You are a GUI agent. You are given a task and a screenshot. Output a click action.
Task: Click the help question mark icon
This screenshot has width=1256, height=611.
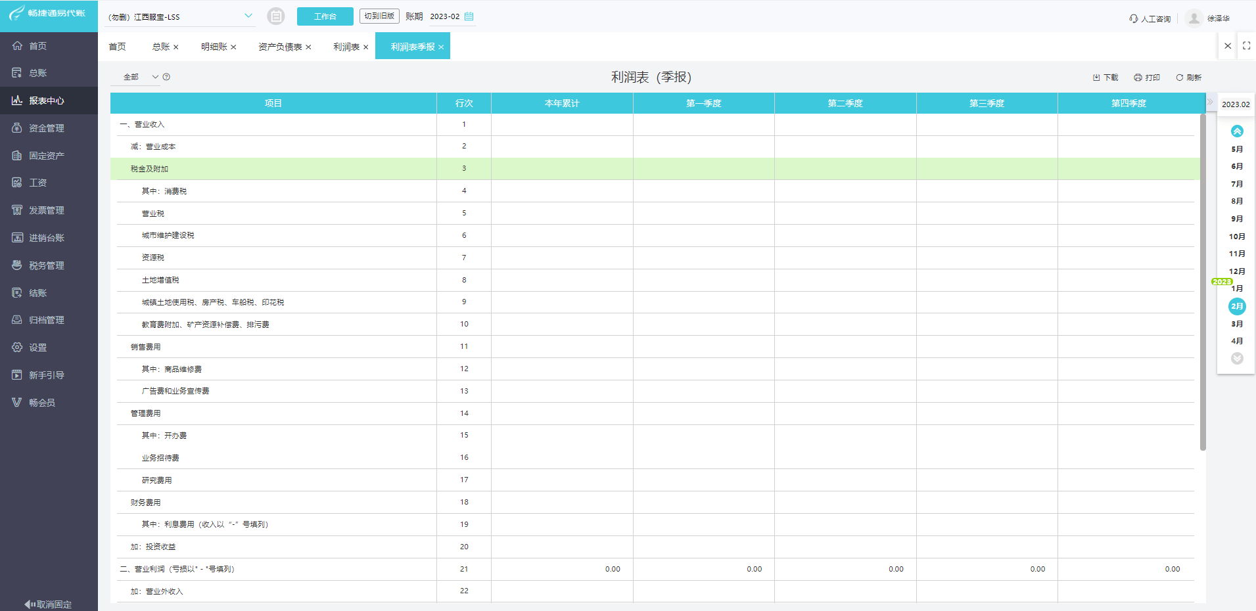(x=166, y=77)
